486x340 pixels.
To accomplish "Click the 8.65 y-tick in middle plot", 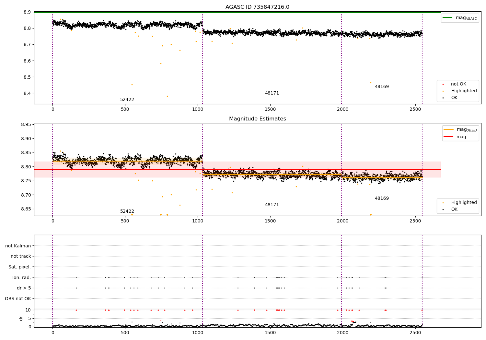I will [26, 209].
